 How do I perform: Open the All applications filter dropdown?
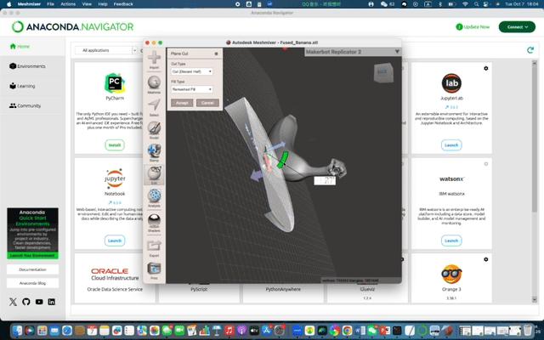coord(106,51)
